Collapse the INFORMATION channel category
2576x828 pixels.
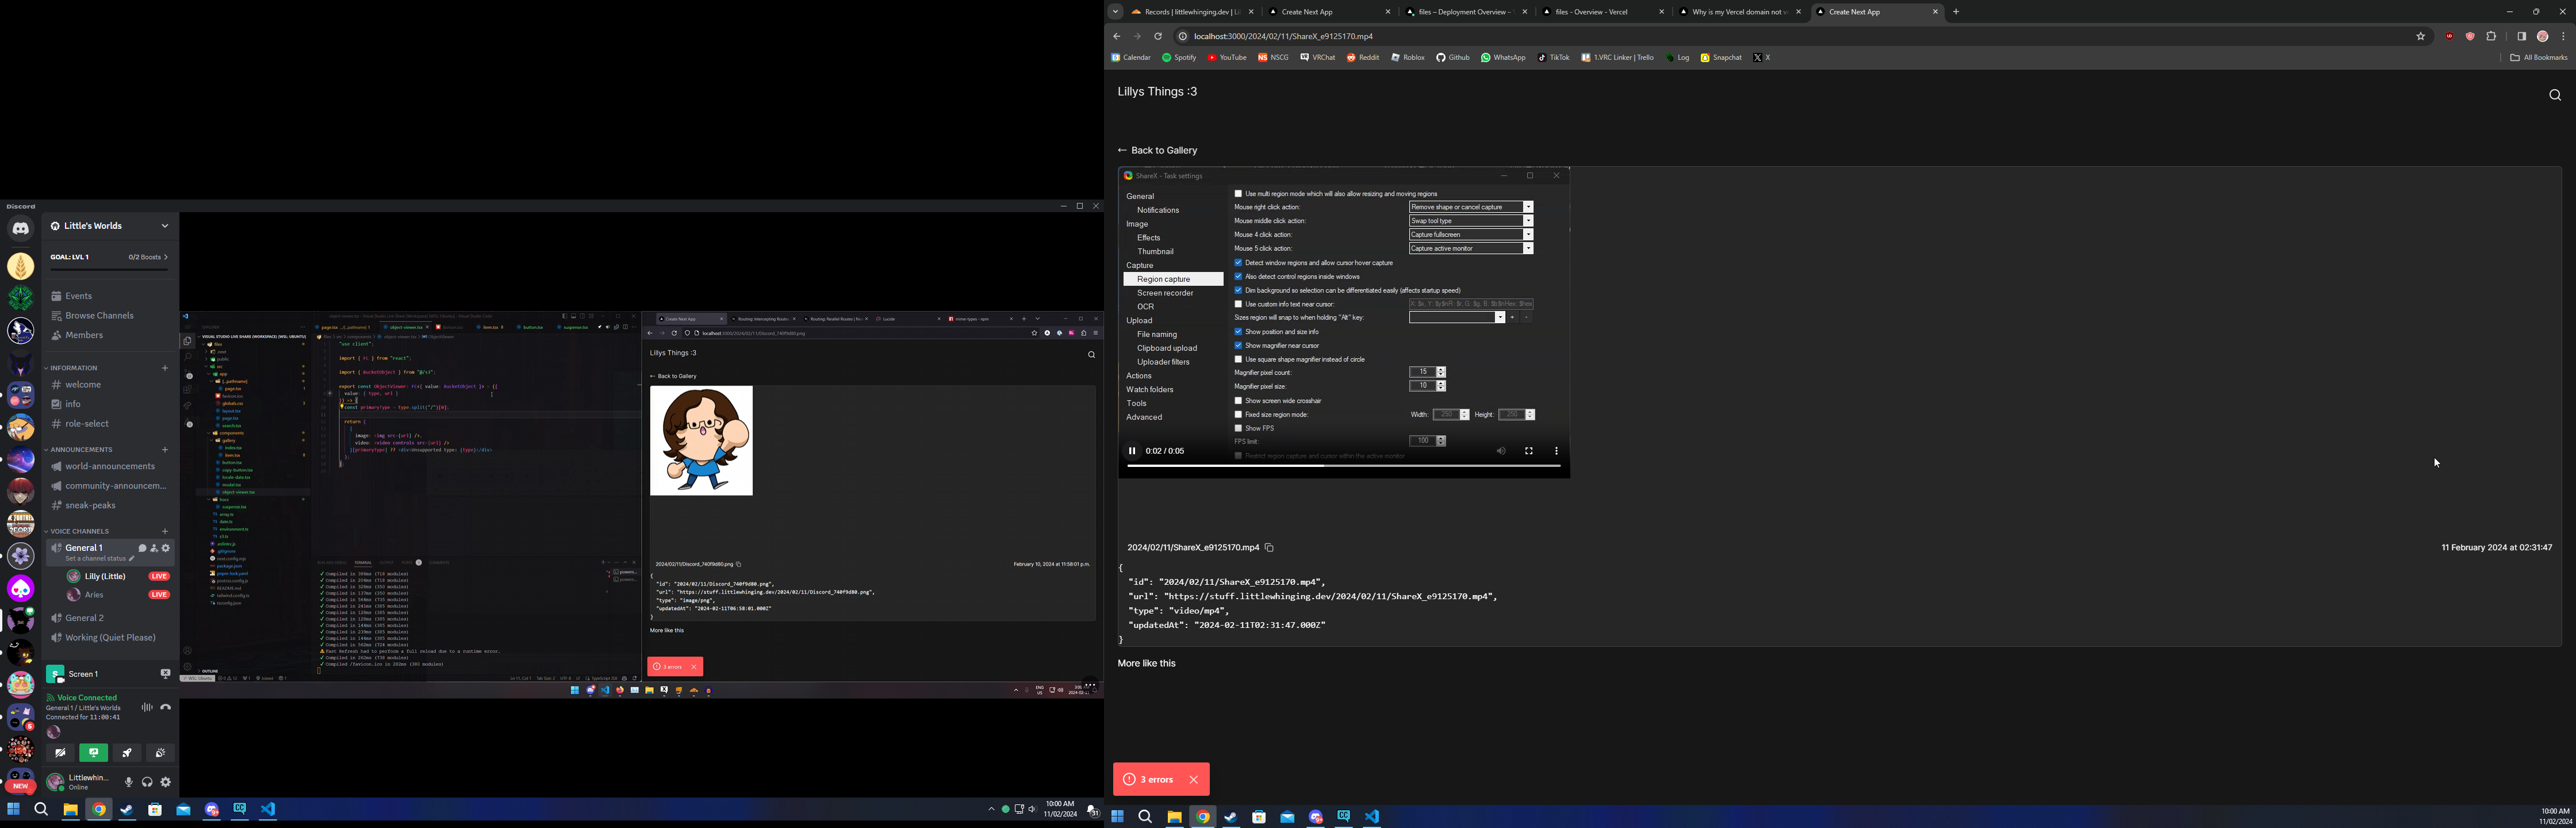click(74, 368)
